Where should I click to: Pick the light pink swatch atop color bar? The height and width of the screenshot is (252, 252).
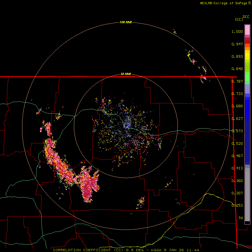point(247,30)
